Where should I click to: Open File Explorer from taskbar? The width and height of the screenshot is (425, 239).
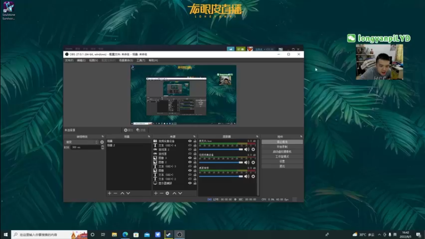114,234
